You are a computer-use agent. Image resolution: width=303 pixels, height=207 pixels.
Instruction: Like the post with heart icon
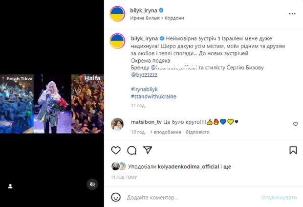coord(116,150)
